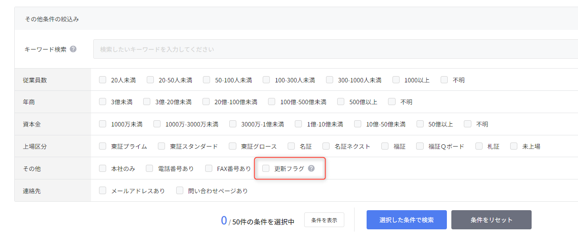The height and width of the screenshot is (236, 578).
Task: Select the 東証プライム checkbox
Action: 103,146
